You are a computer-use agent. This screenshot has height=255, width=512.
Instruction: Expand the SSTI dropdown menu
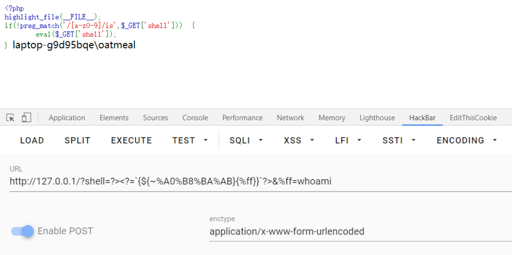[399, 141]
